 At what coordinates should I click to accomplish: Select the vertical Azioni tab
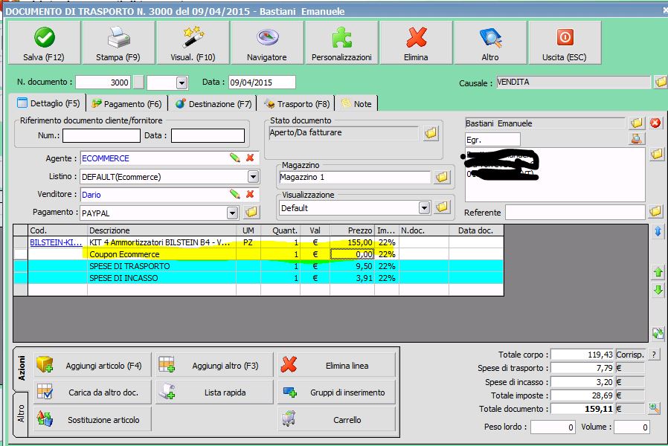(22, 368)
